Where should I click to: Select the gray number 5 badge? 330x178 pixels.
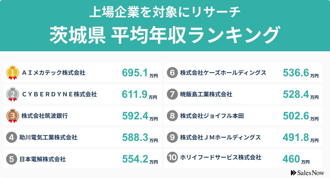click(x=11, y=159)
